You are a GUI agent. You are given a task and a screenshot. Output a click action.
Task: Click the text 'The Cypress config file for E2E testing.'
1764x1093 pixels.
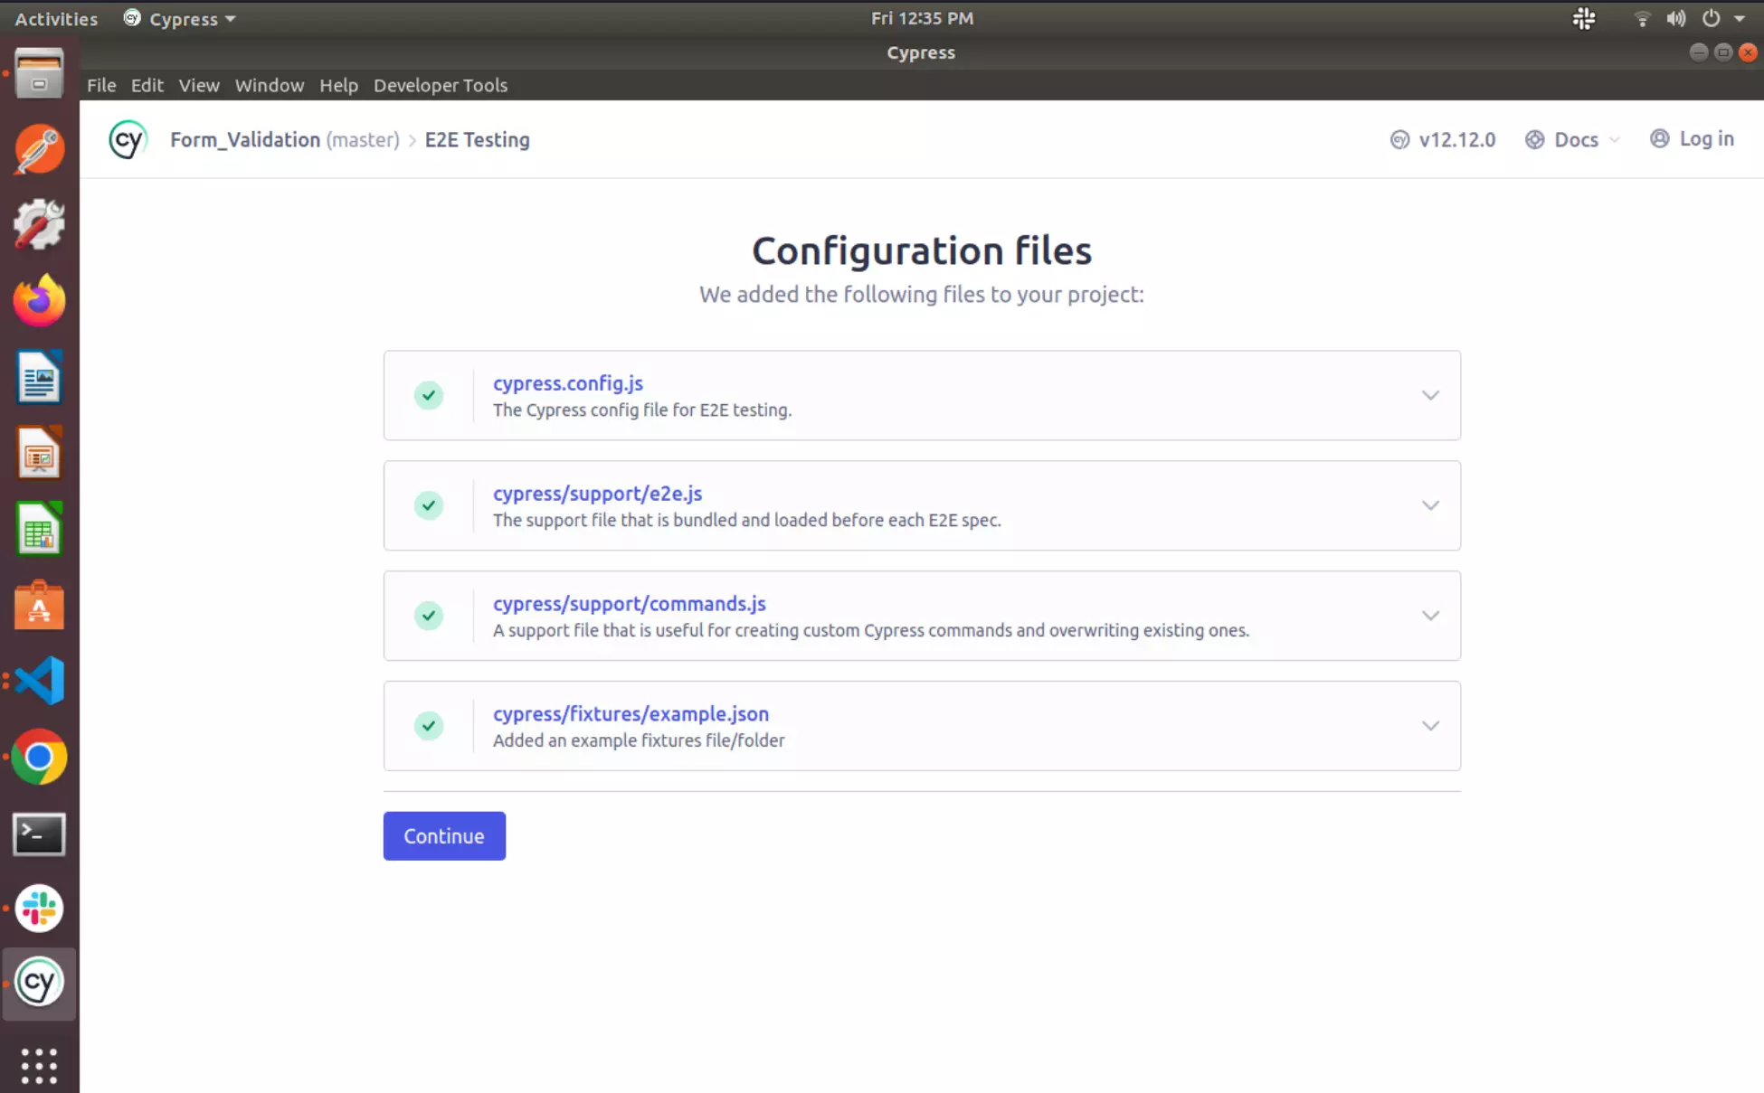[642, 410]
